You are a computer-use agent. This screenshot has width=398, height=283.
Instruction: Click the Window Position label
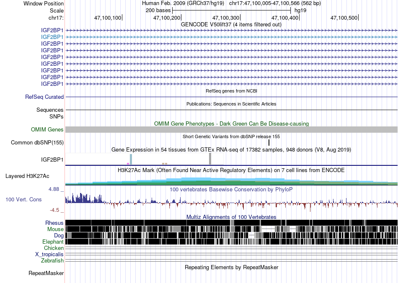(44, 3)
